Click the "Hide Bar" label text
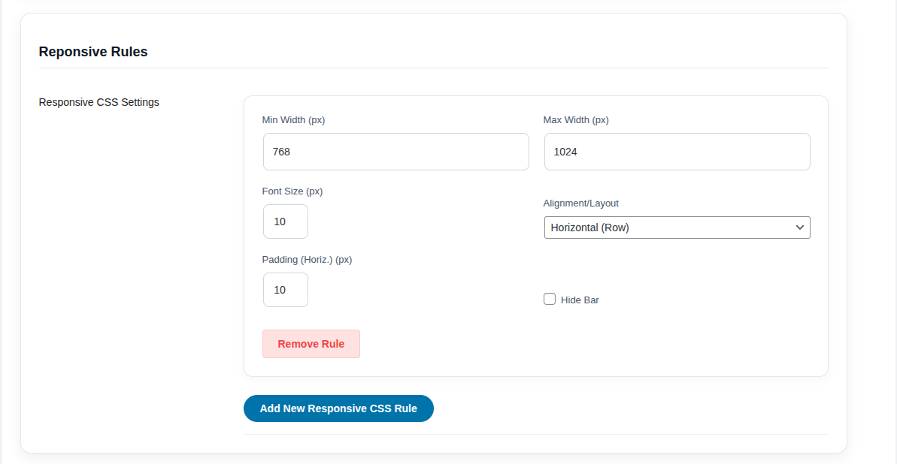The image size is (897, 464). [580, 300]
